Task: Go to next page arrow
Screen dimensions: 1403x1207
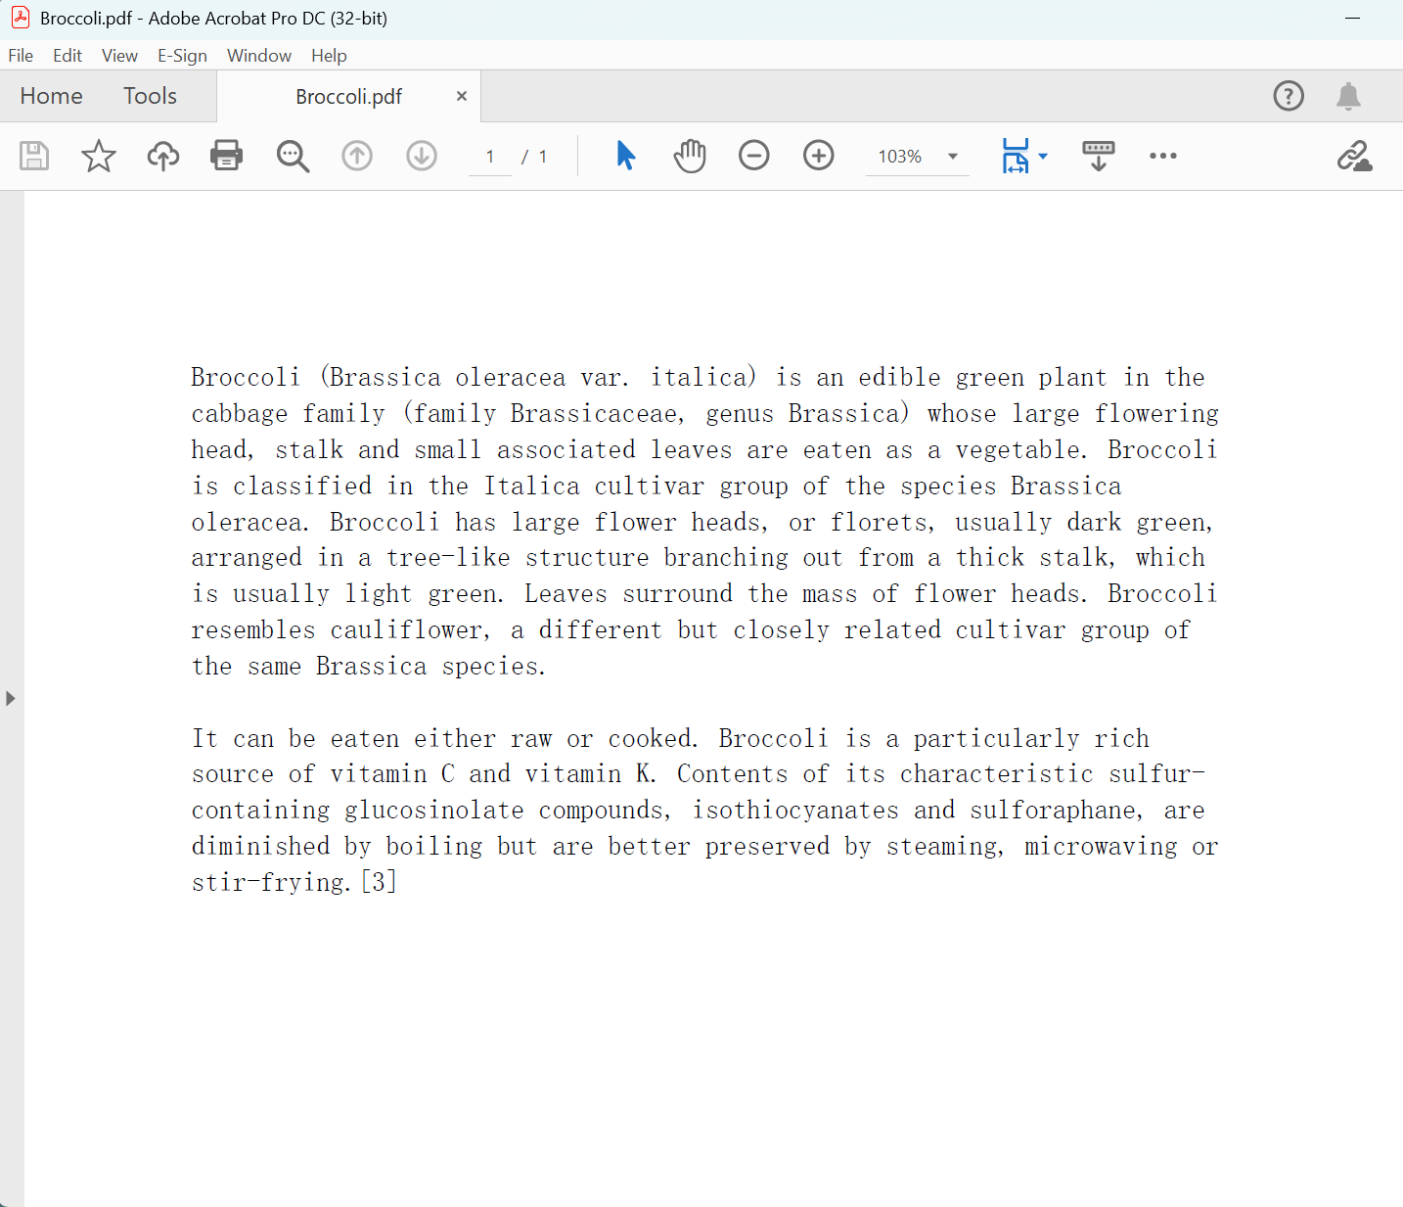Action: (422, 156)
